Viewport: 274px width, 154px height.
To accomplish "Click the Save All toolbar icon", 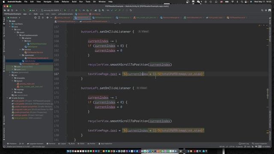I will point(9,10).
